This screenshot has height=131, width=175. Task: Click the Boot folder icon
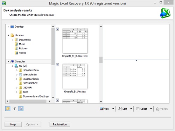pos(20,92)
